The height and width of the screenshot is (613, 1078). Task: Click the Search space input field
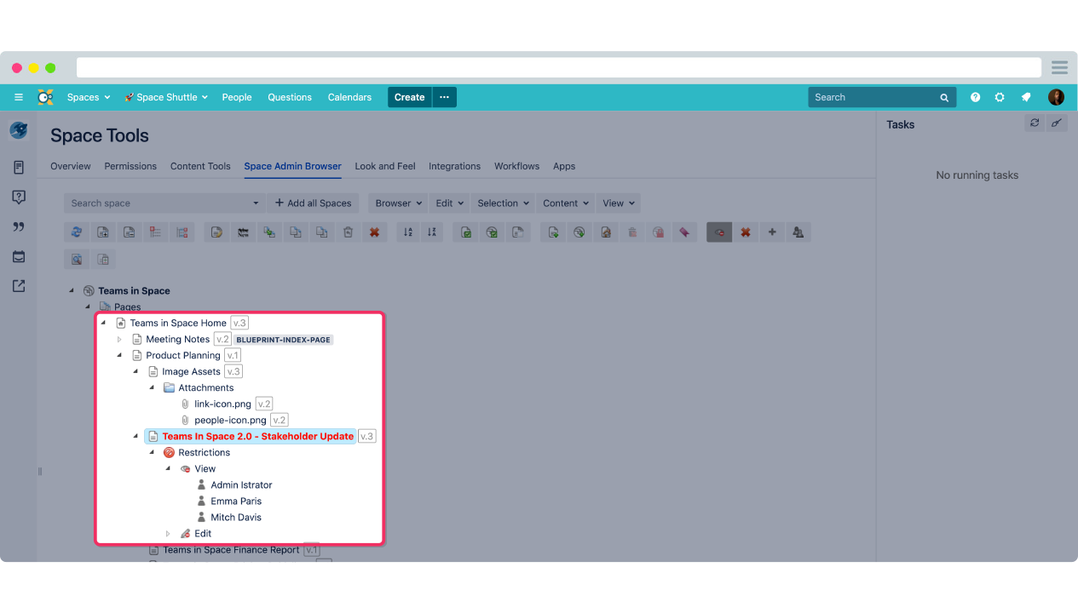(x=162, y=203)
